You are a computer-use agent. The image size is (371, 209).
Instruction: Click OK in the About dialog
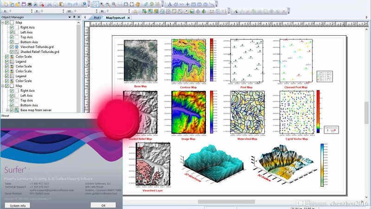[103, 205]
